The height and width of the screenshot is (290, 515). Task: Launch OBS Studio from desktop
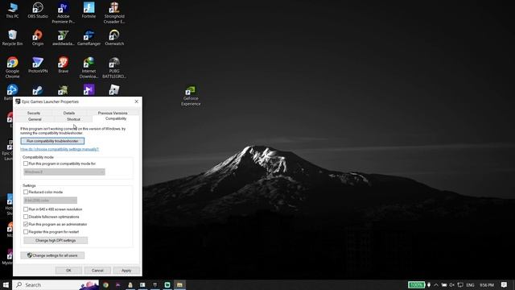pyautogui.click(x=38, y=10)
